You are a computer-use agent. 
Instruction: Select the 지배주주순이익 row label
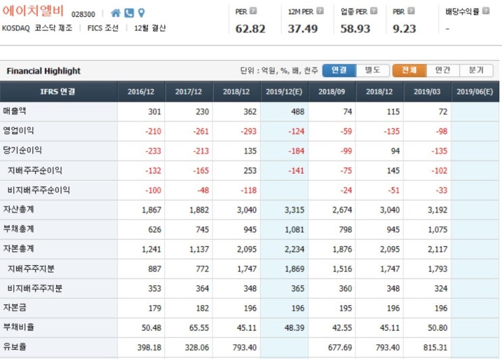coord(34,170)
